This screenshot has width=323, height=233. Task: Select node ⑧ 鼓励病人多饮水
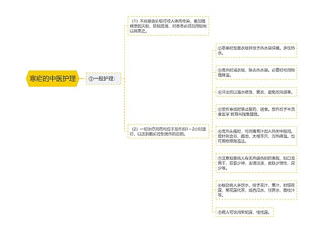[x=256, y=190]
